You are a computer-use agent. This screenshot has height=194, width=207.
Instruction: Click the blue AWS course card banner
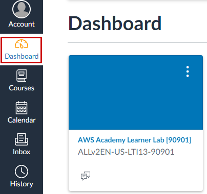[136, 92]
